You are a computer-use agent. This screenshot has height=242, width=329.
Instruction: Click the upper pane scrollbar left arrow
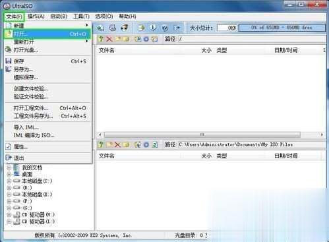(100, 135)
